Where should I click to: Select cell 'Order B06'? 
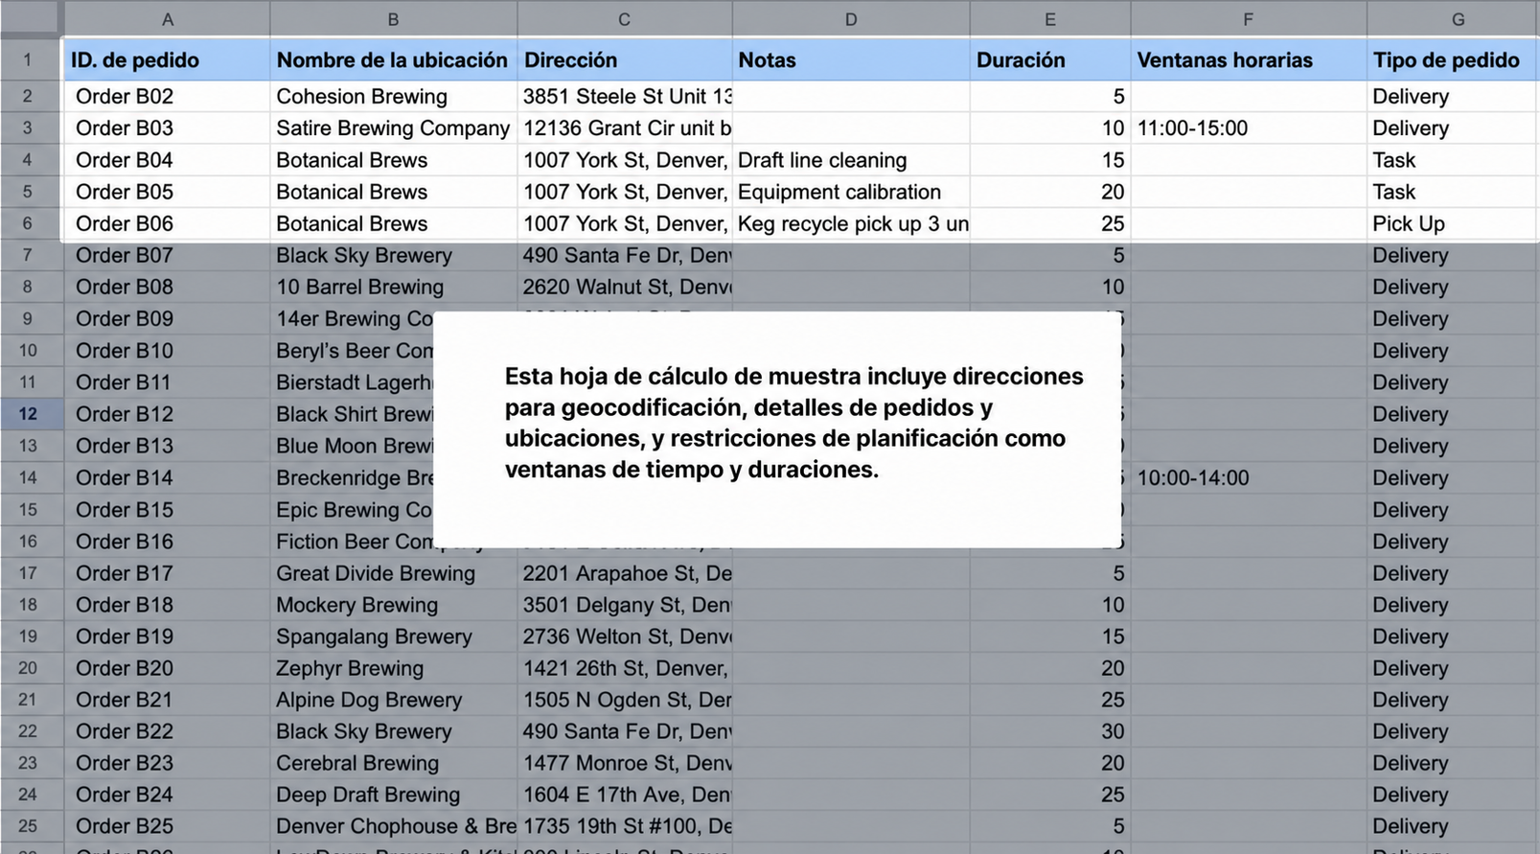click(167, 223)
